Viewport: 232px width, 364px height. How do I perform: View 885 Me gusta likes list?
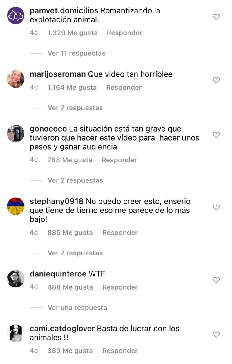pos(70,233)
